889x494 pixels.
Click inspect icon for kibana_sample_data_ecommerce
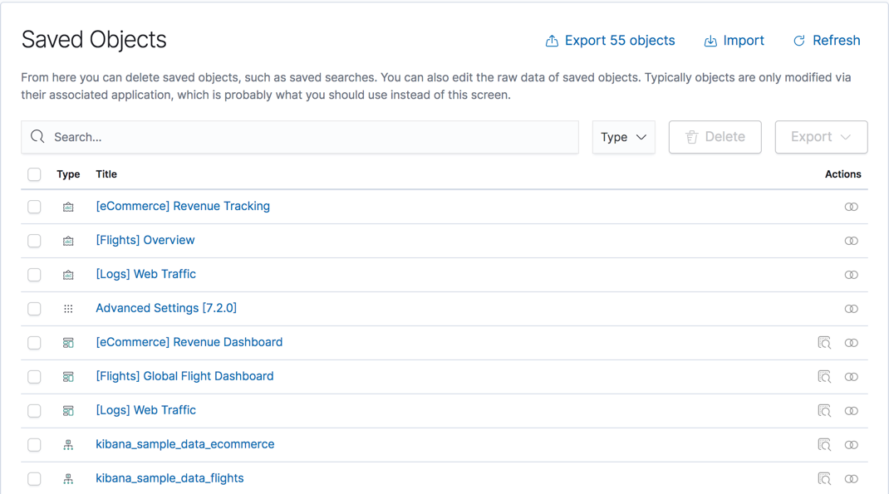coord(824,445)
